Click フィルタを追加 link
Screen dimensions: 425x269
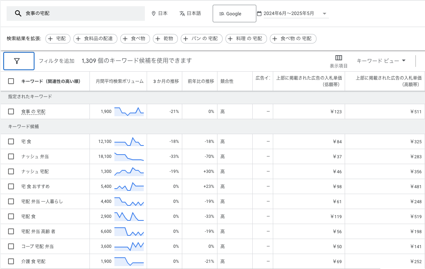(56, 61)
